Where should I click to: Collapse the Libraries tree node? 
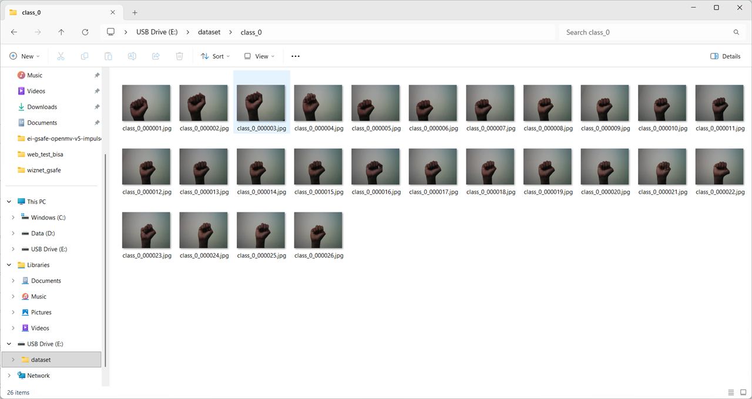coord(9,265)
